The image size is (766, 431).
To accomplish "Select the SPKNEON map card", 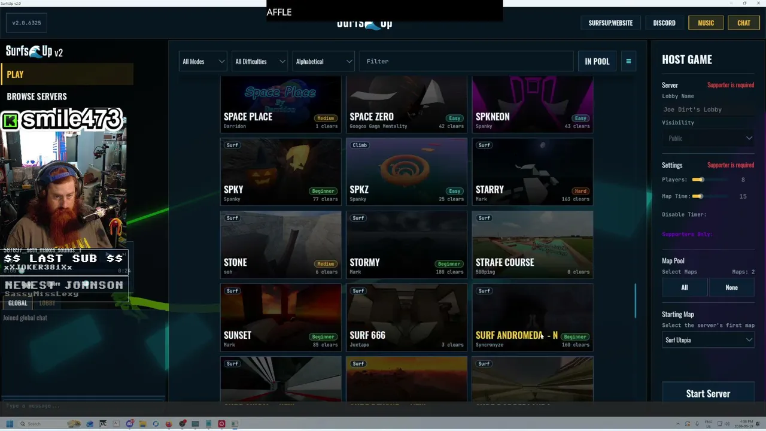I will [533, 104].
